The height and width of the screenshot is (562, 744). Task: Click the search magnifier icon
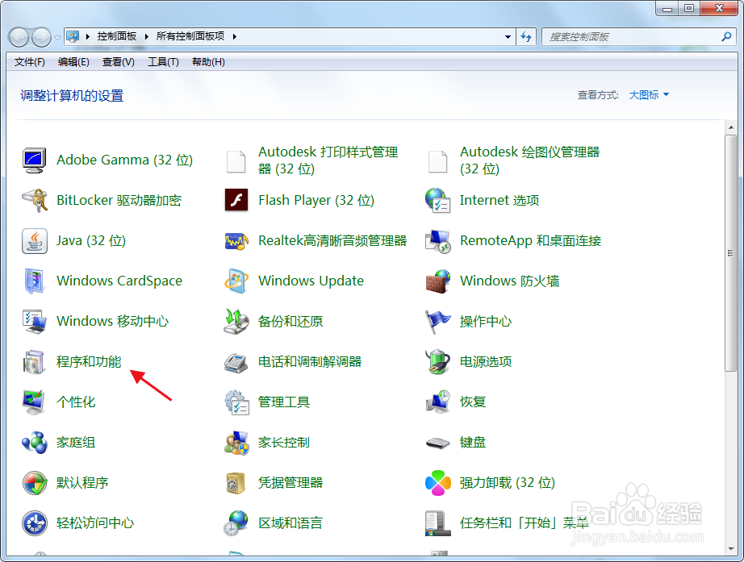coord(726,36)
